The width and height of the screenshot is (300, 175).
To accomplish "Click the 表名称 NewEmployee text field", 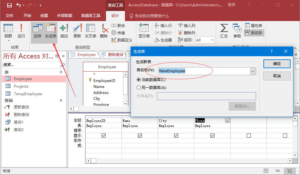I will (x=203, y=71).
